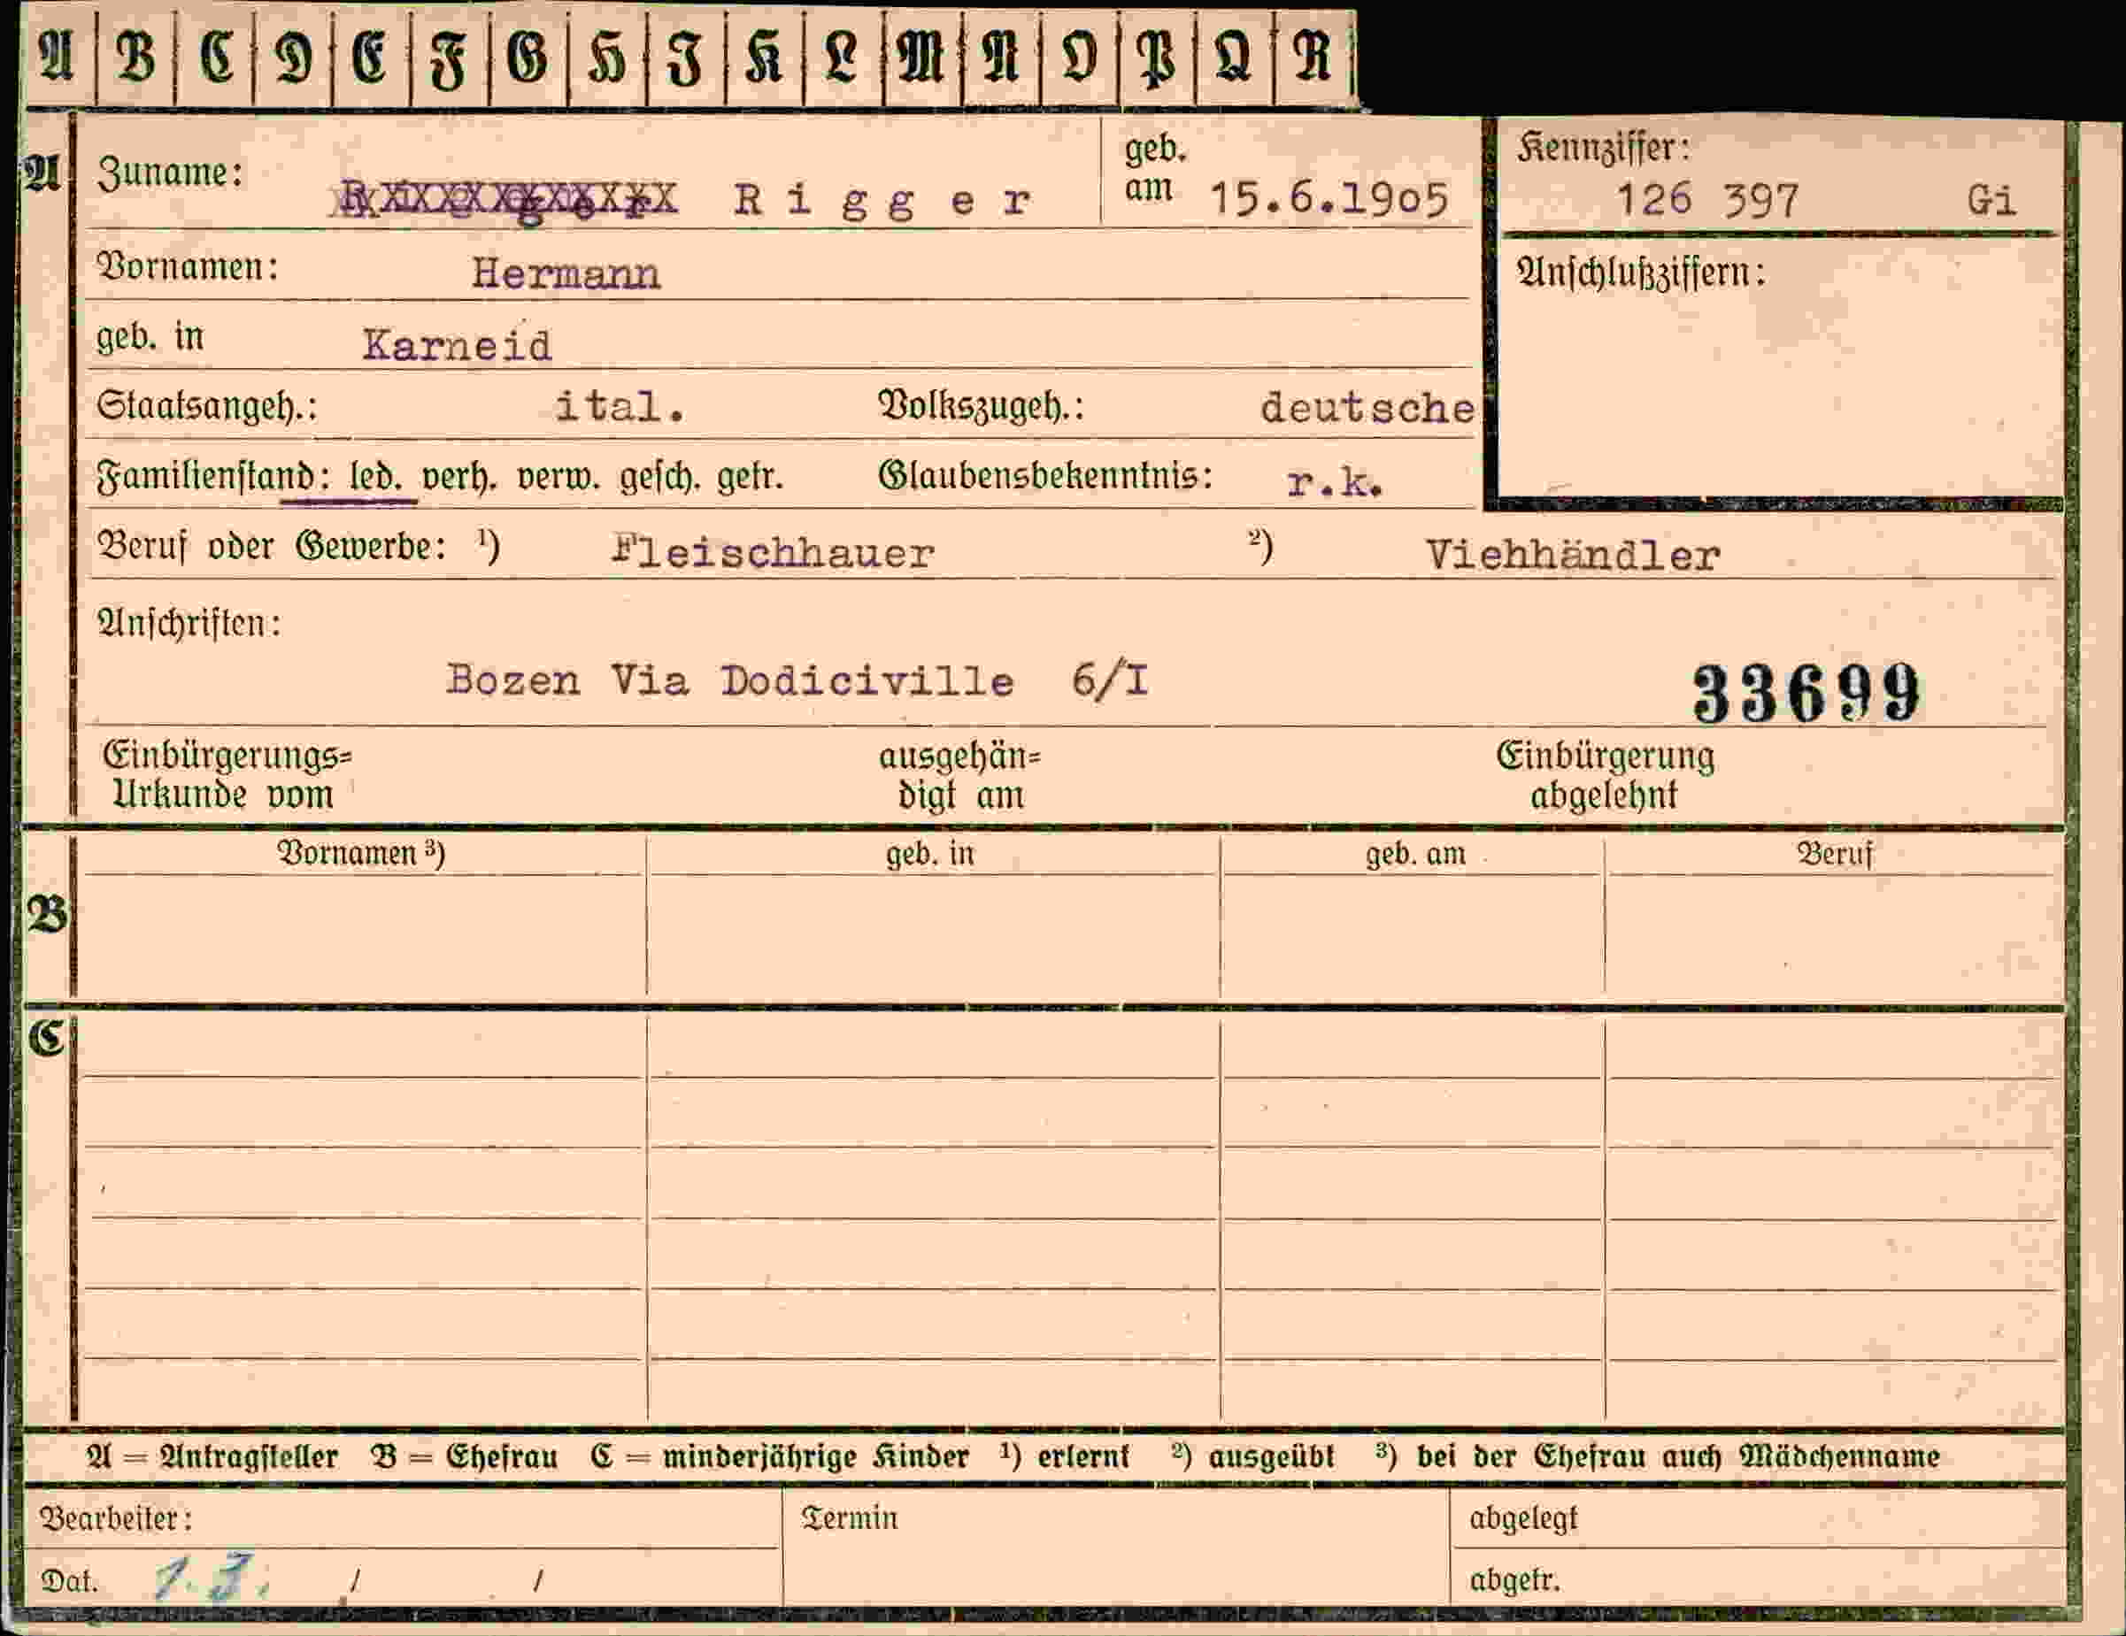
Task: Click the 'Vornamen 3)' column header
Action: coord(361,854)
